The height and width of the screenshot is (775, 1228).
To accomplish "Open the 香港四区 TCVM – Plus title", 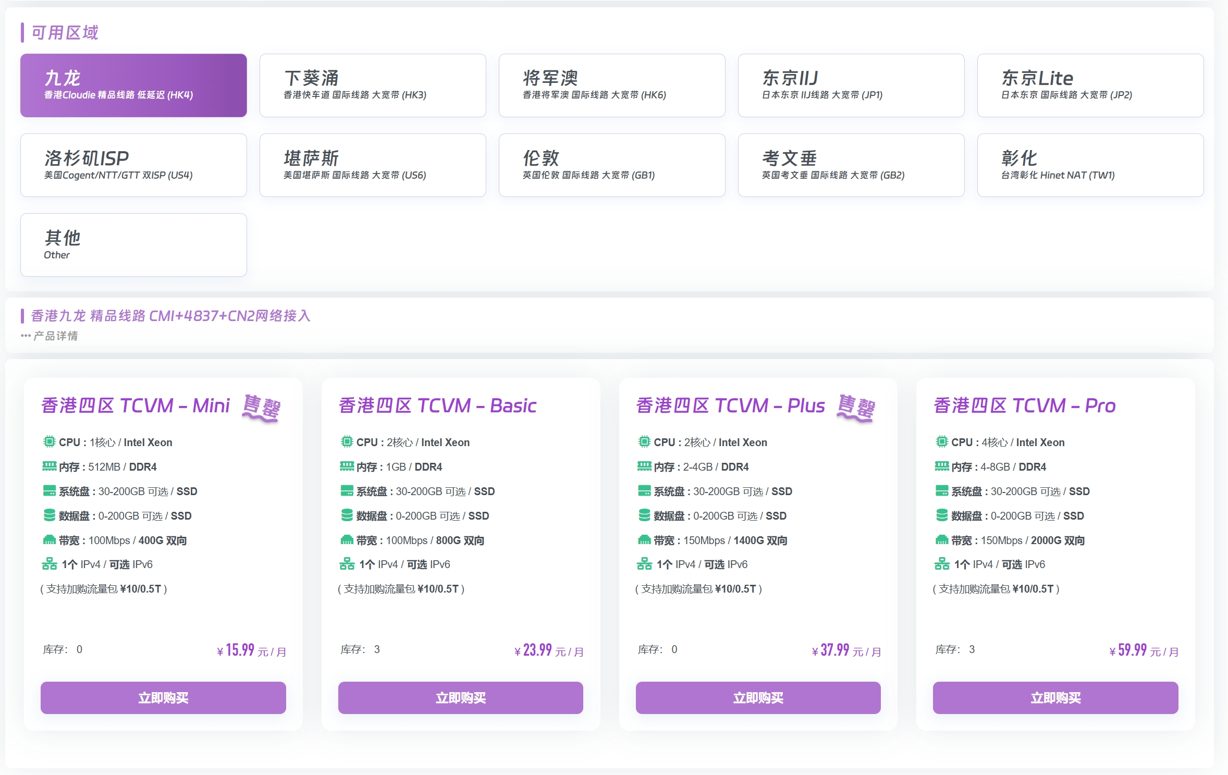I will 730,405.
